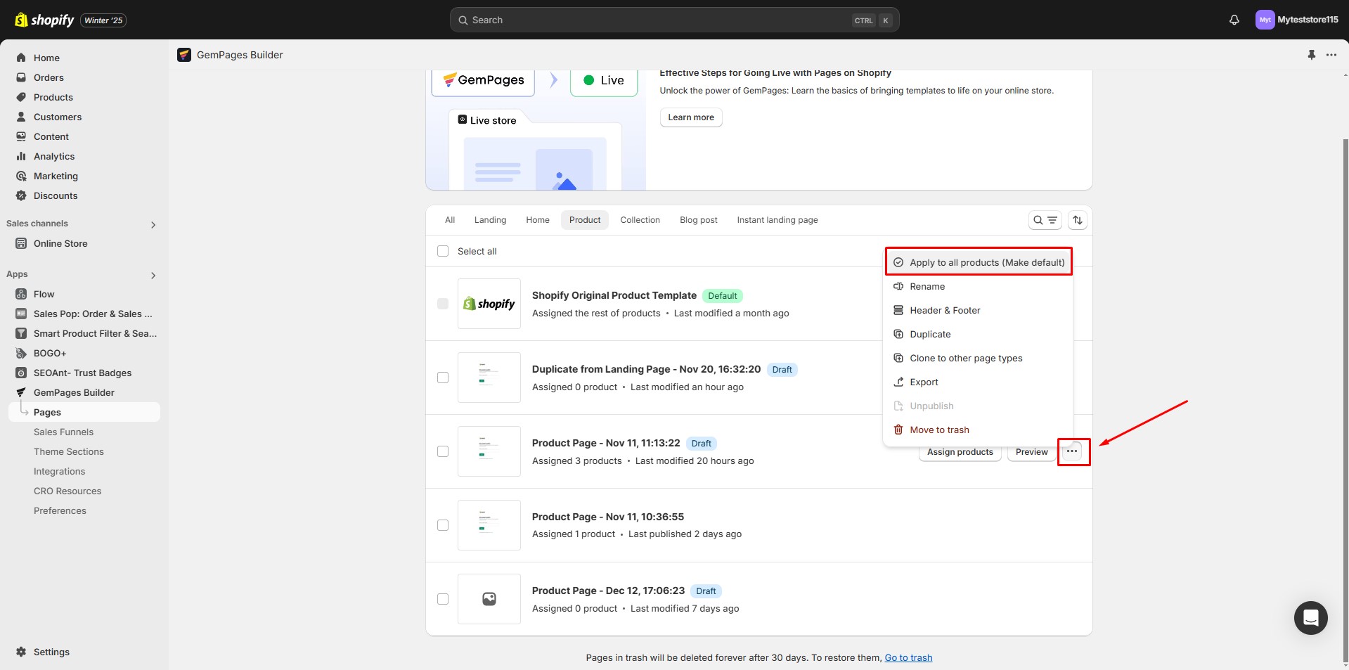Click the sort pages arrows icon

[x=1077, y=220]
